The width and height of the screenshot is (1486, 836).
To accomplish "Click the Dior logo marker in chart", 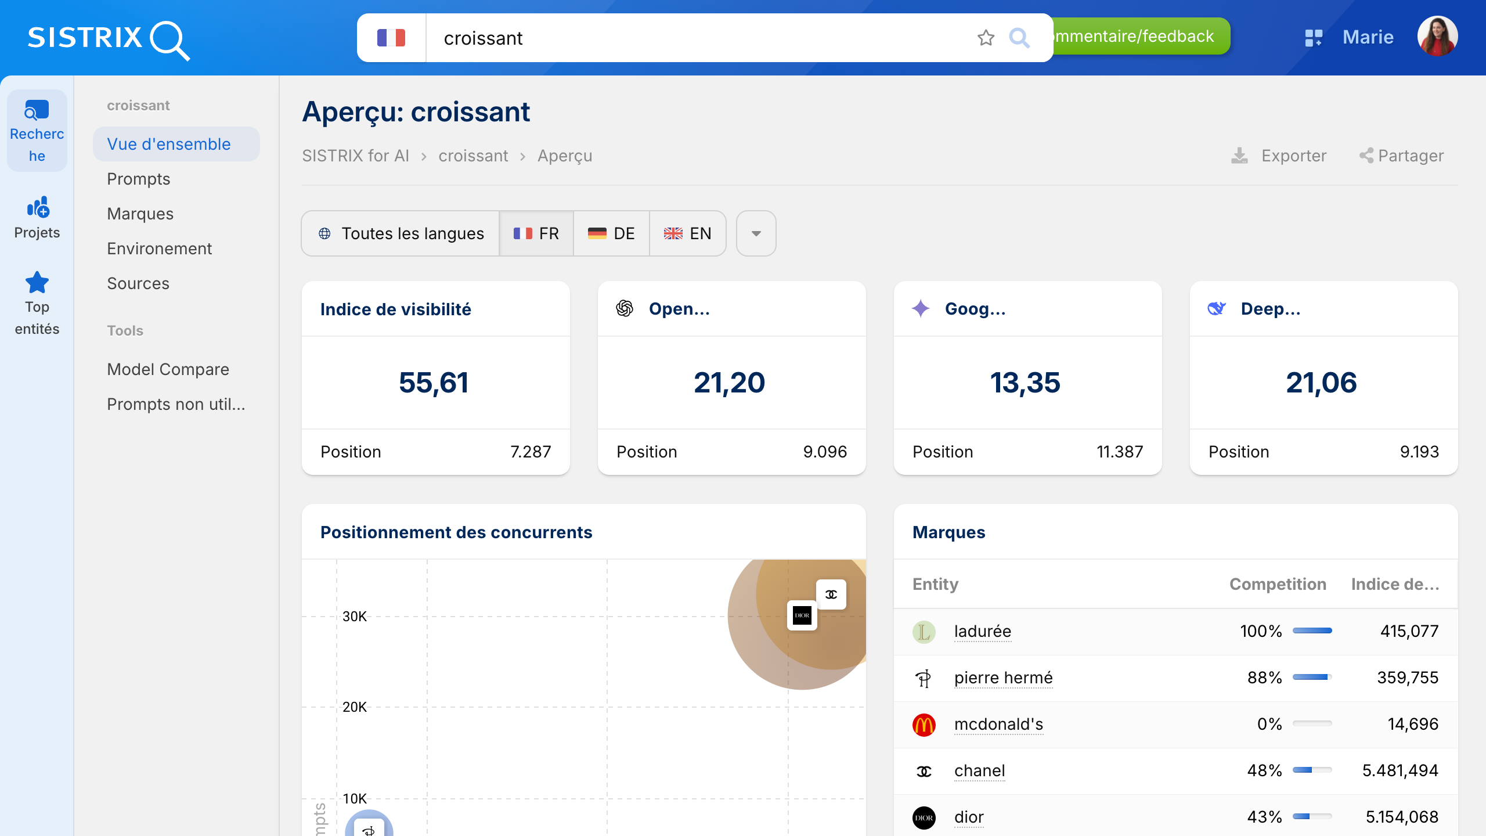I will pyautogui.click(x=802, y=615).
